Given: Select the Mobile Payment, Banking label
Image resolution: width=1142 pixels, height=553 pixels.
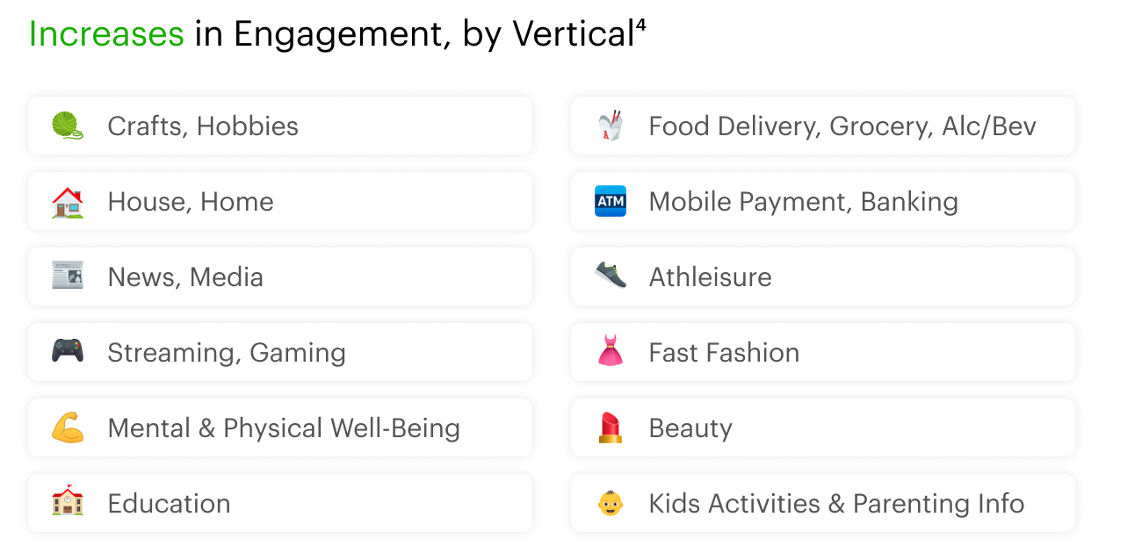Looking at the screenshot, I should tap(803, 202).
